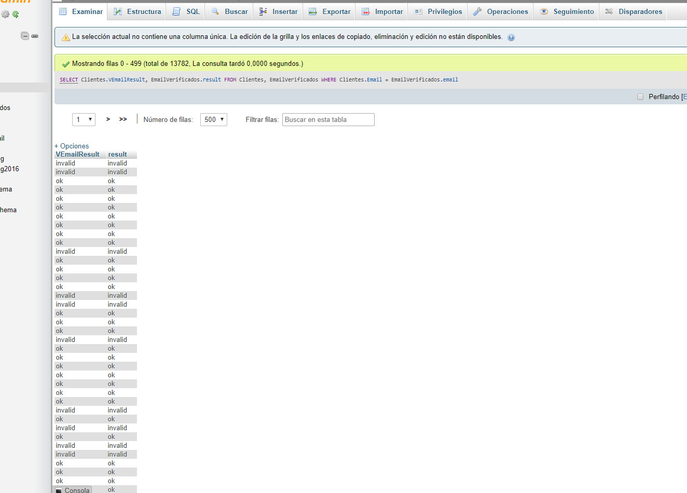Click the Consola terminal icon
This screenshot has width=687, height=493.
coord(59,490)
